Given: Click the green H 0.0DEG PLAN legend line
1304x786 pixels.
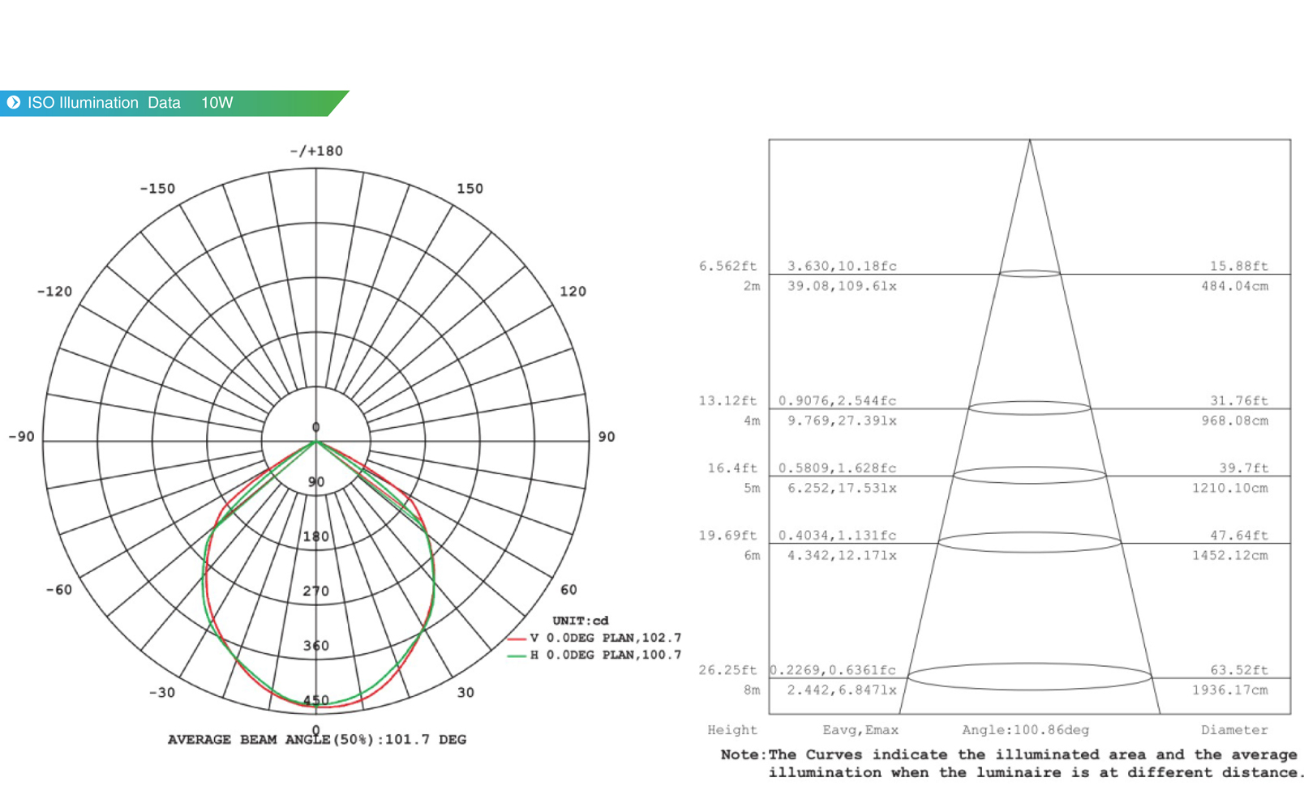Looking at the screenshot, I should (x=516, y=656).
